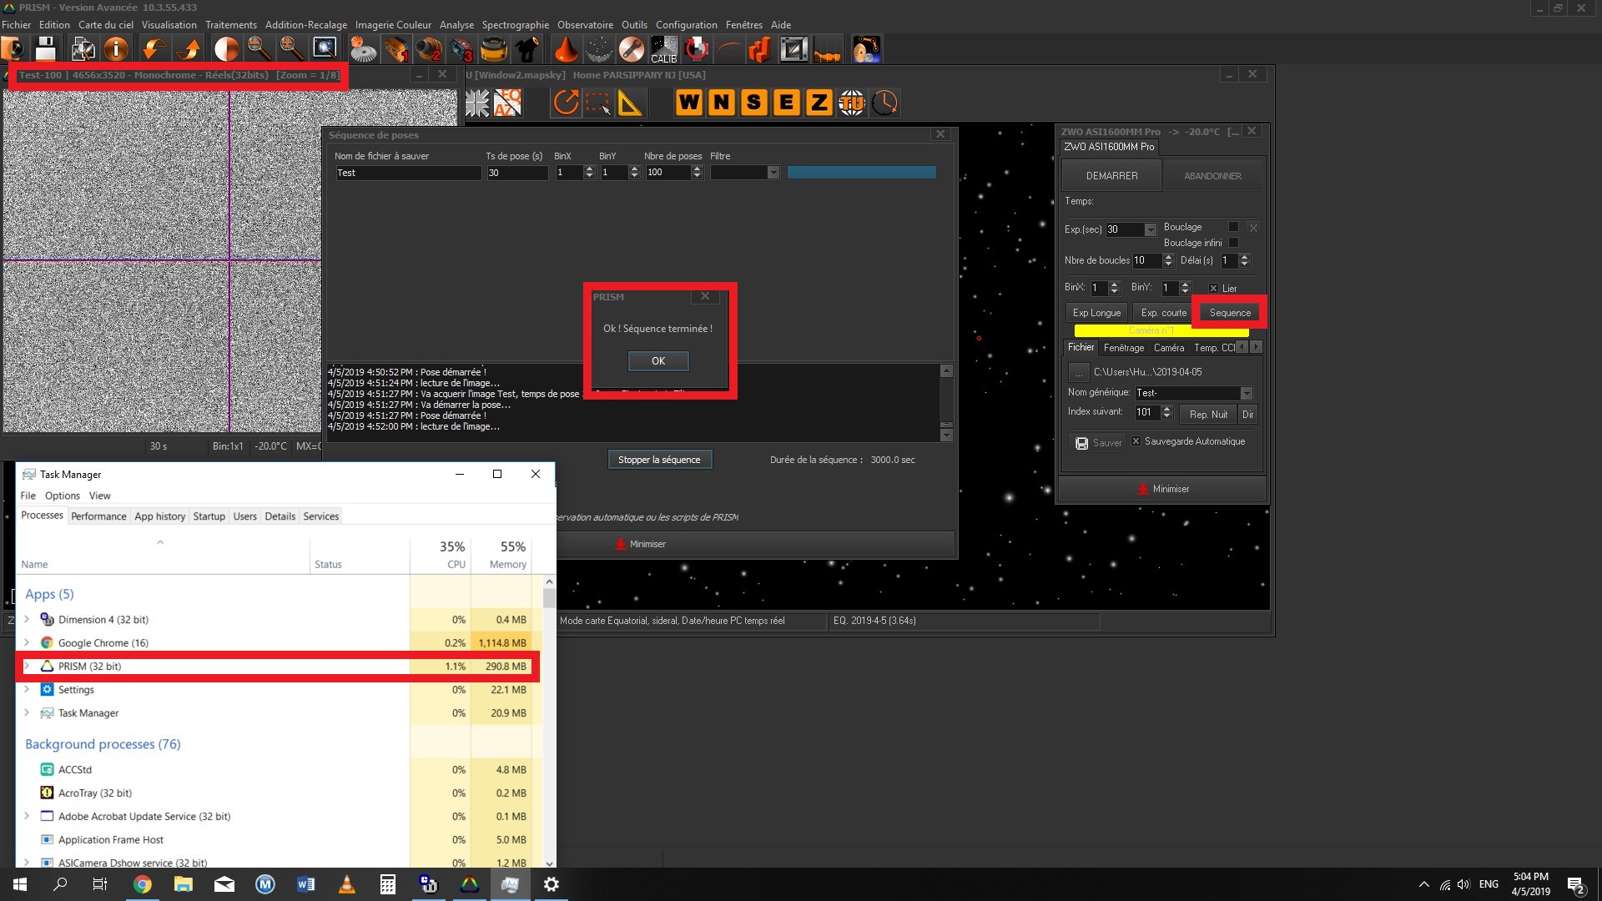Click the dashed rectangle selection icon

[x=597, y=103]
